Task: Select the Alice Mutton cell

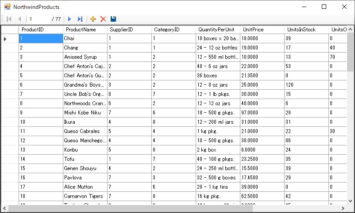Action: (85, 187)
